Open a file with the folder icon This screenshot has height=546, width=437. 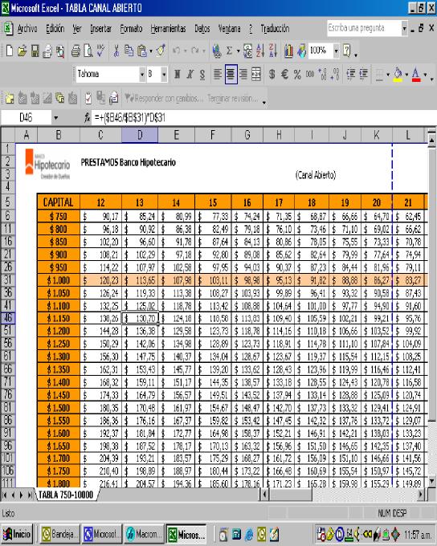click(22, 51)
